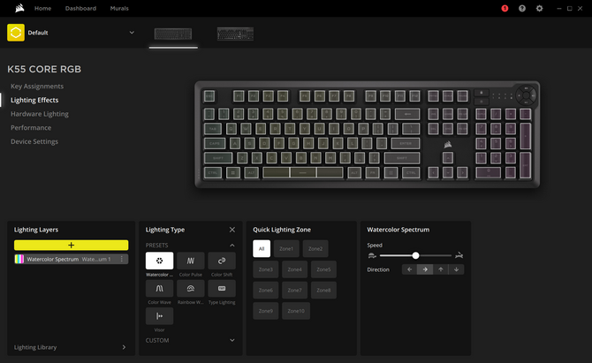592x363 pixels.
Task: Open the Watercolor Spectrum layer options menu
Action: (122, 259)
